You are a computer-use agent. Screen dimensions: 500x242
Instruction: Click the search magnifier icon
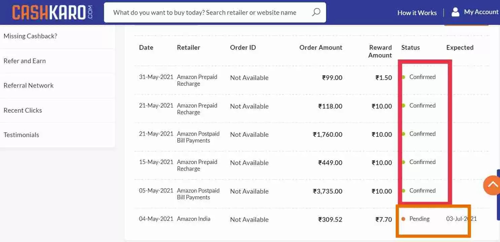(x=316, y=12)
